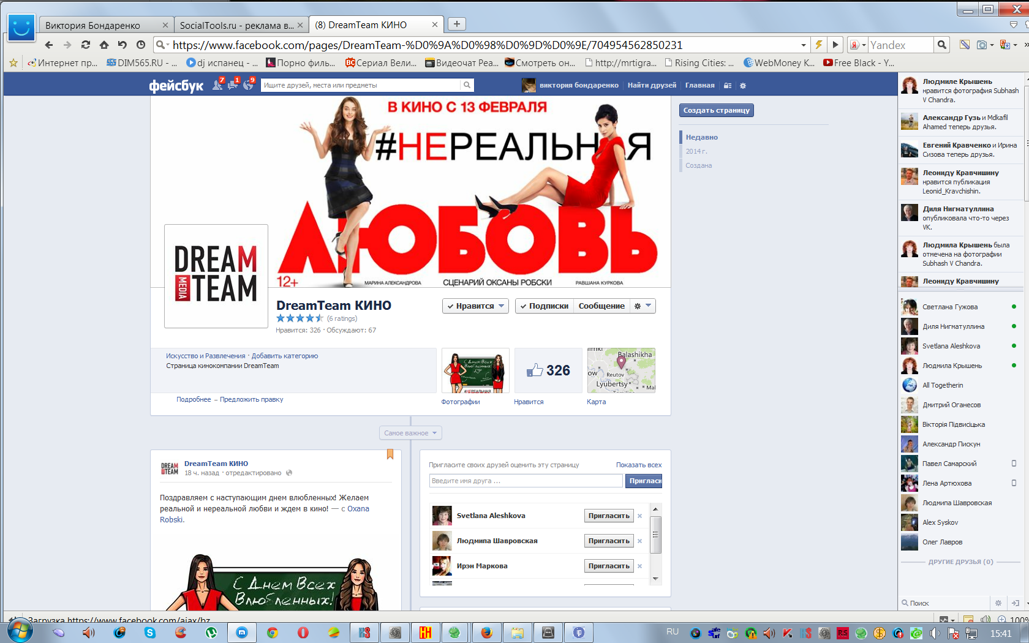Viewport: 1029px width, 643px height.
Task: Open the WebMoney bookmark
Action: click(x=779, y=62)
